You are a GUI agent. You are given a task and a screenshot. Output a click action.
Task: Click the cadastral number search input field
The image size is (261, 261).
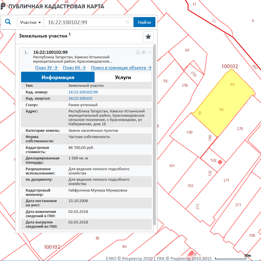[x=85, y=22]
